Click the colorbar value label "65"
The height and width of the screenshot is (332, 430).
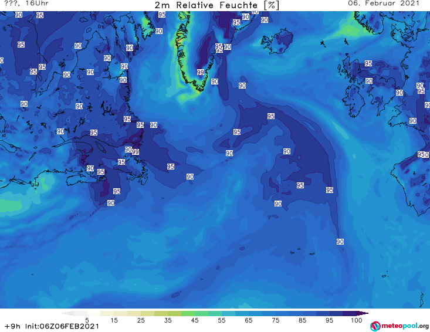(x=249, y=320)
